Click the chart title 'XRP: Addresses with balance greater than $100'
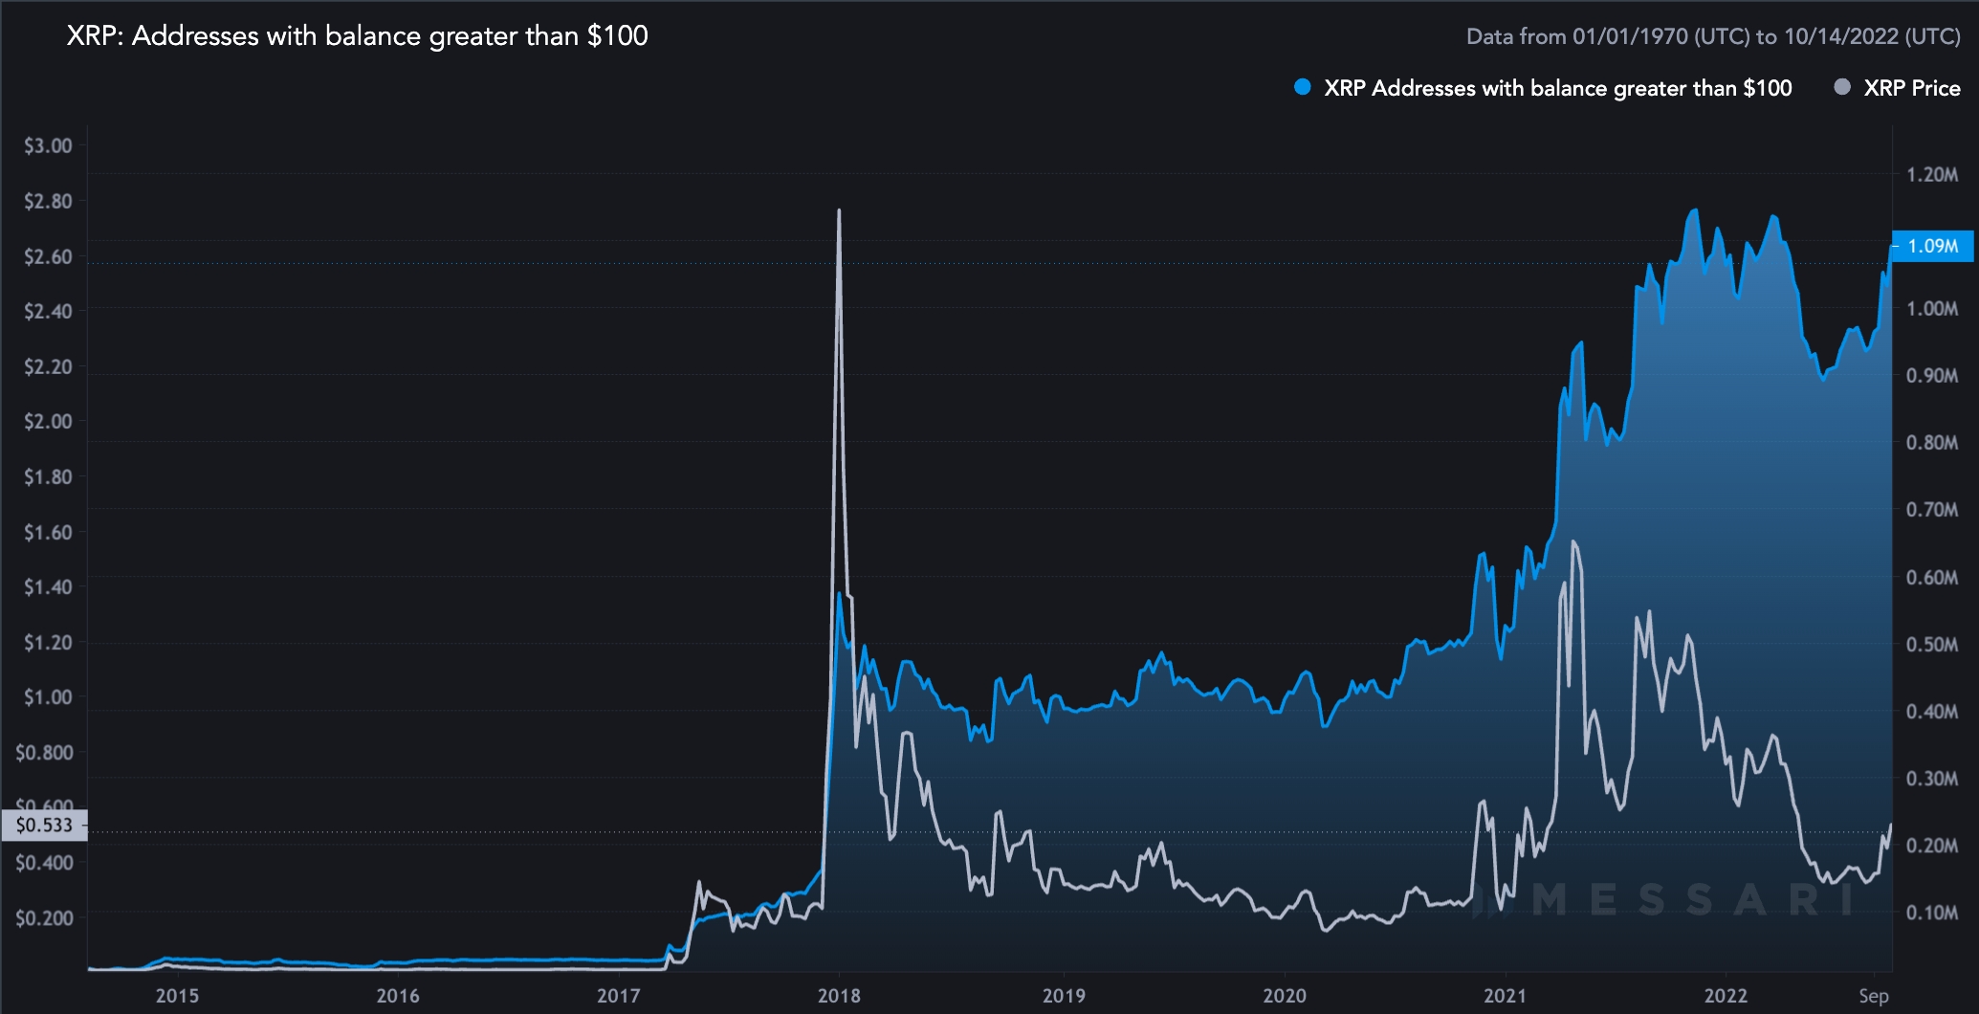Screen dimensions: 1979x1014 pos(357,36)
